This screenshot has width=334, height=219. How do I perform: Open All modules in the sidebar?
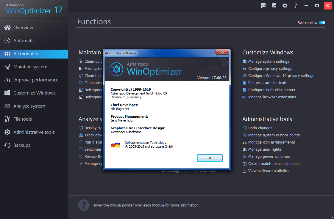click(34, 54)
